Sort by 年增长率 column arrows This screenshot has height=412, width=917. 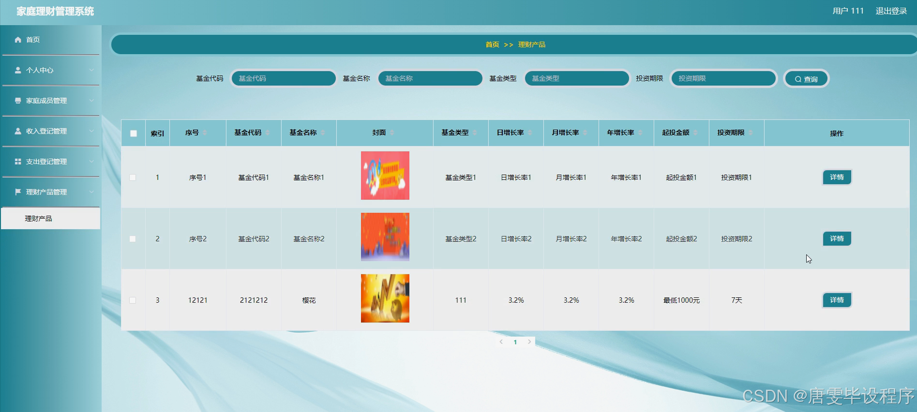tap(640, 132)
